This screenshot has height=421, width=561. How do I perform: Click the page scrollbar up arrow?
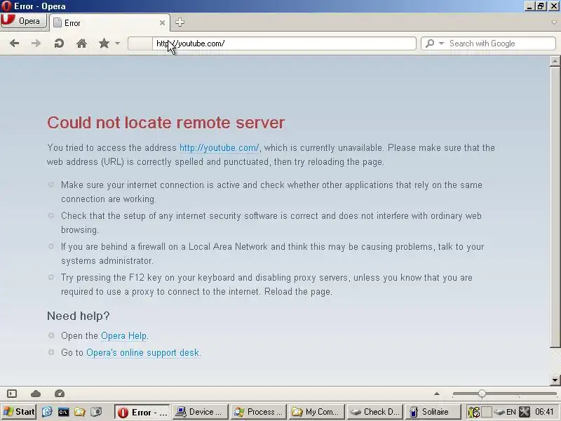point(555,61)
